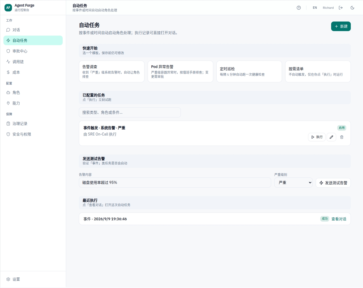The image size is (363, 288).
Task: Click the username Richard
Action: click(328, 8)
